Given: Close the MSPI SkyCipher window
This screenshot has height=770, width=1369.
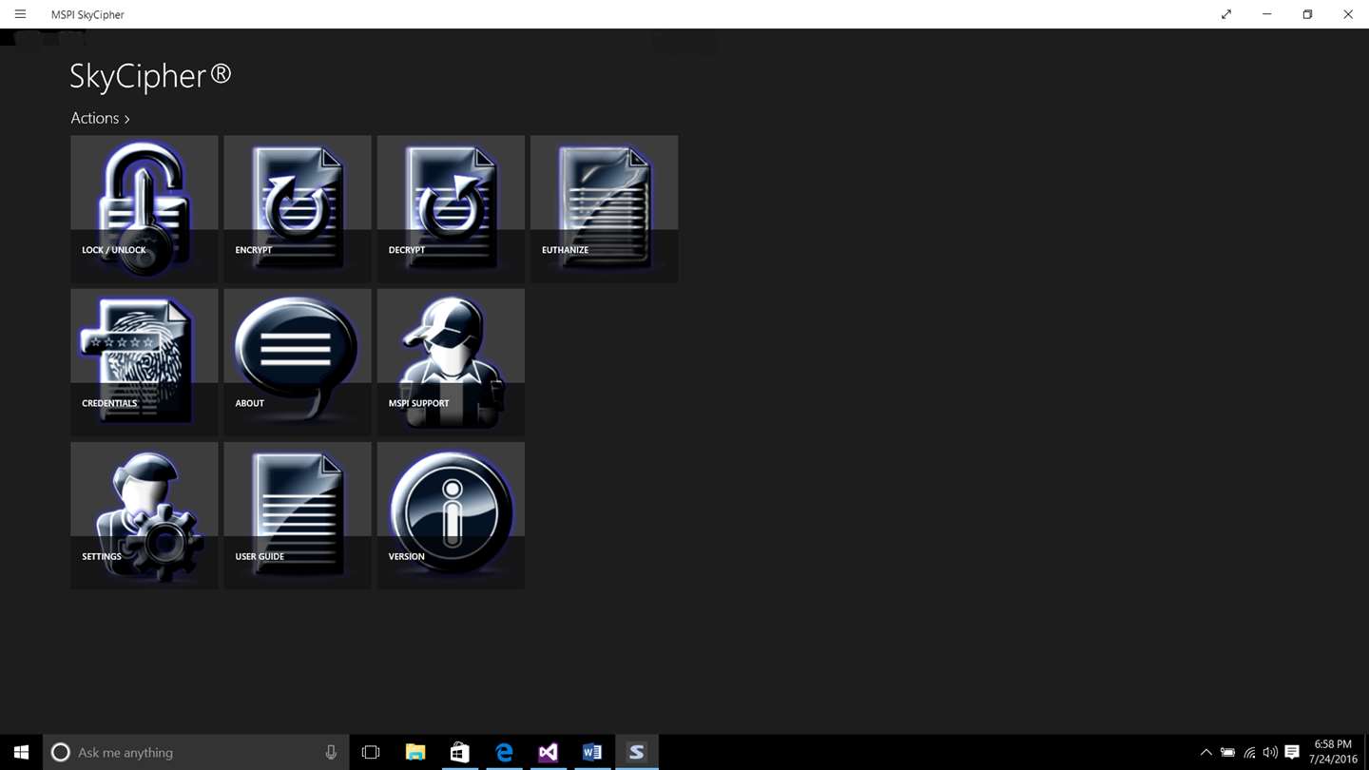Looking at the screenshot, I should coord(1348,14).
